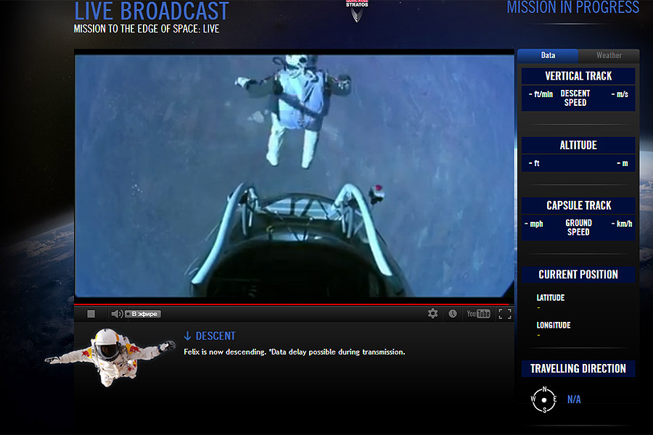The width and height of the screenshot is (653, 435).
Task: Click the live video frame
Action: click(294, 176)
